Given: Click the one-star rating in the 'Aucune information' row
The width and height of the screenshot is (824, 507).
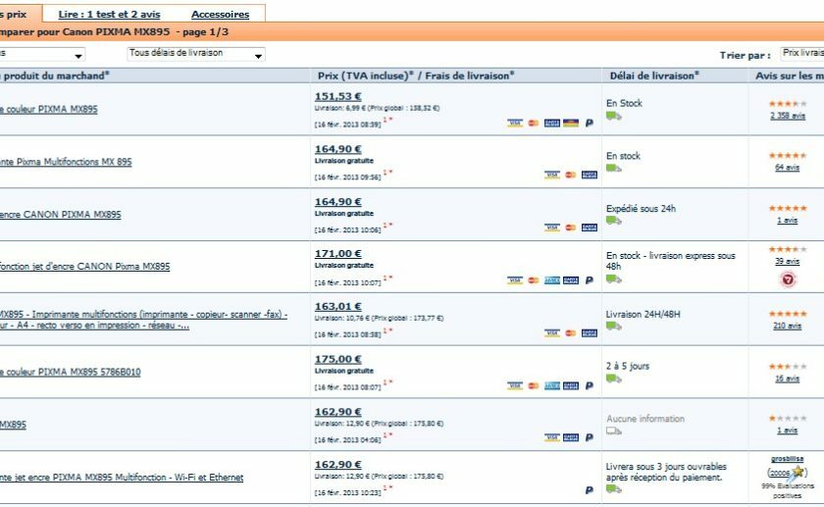Looking at the screenshot, I should (787, 418).
